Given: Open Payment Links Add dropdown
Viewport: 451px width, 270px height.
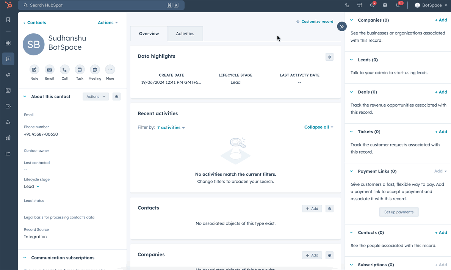Looking at the screenshot, I should pyautogui.click(x=441, y=171).
